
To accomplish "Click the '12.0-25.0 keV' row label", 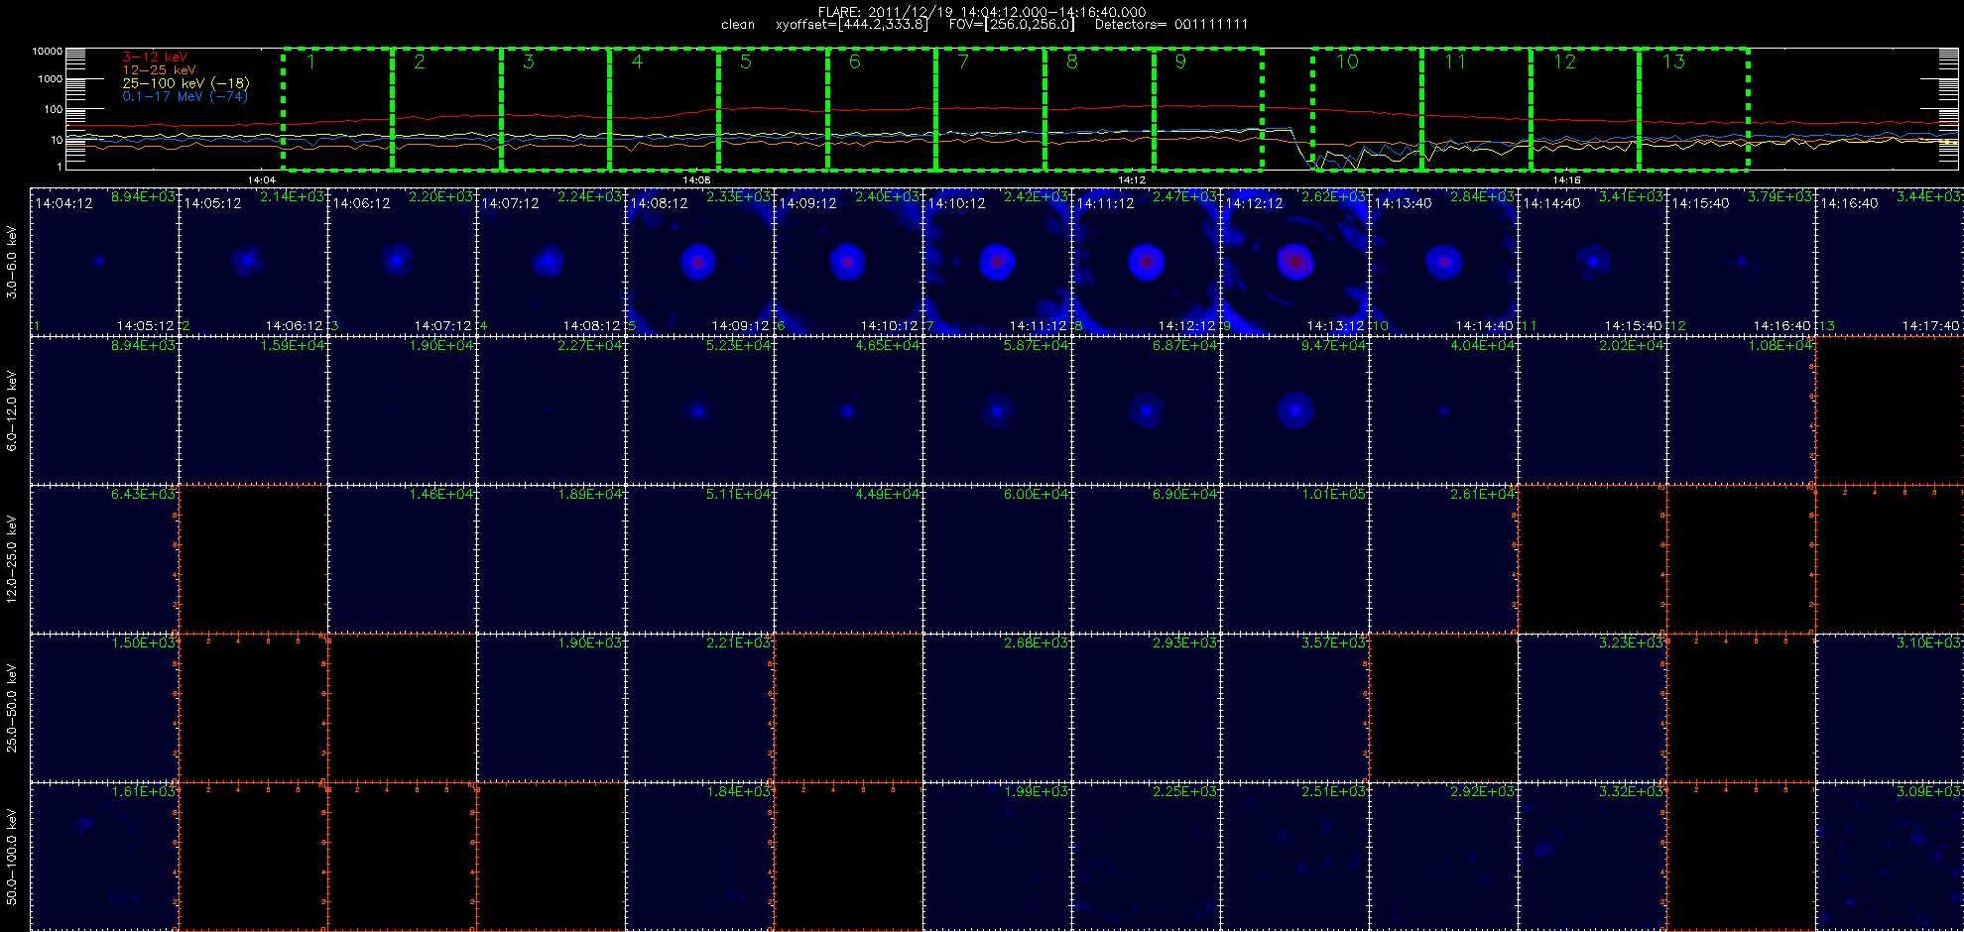I will (x=12, y=559).
